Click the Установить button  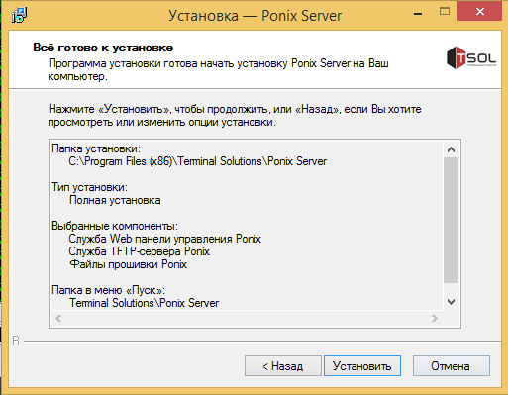pos(362,365)
